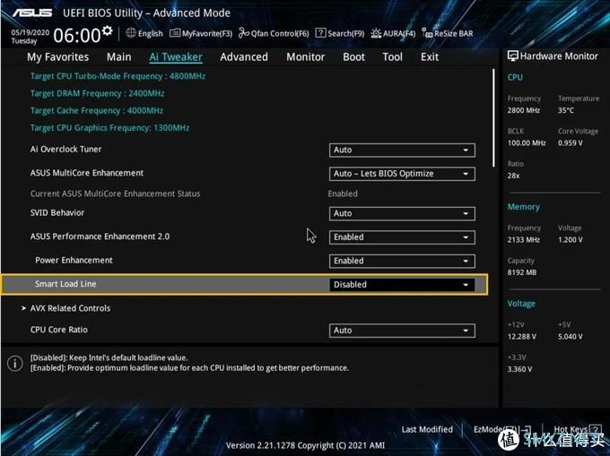Viewport: 610px width, 456px height.
Task: Click Current ASUS MultiCore Enhancement Status label
Action: tap(115, 194)
